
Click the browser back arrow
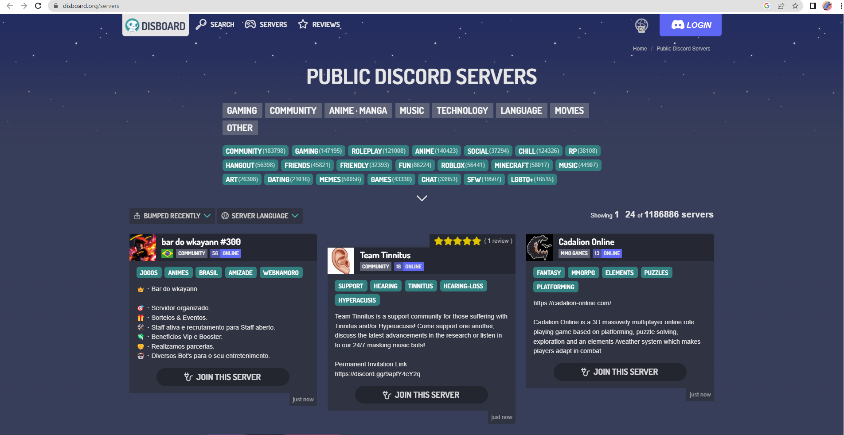point(10,6)
